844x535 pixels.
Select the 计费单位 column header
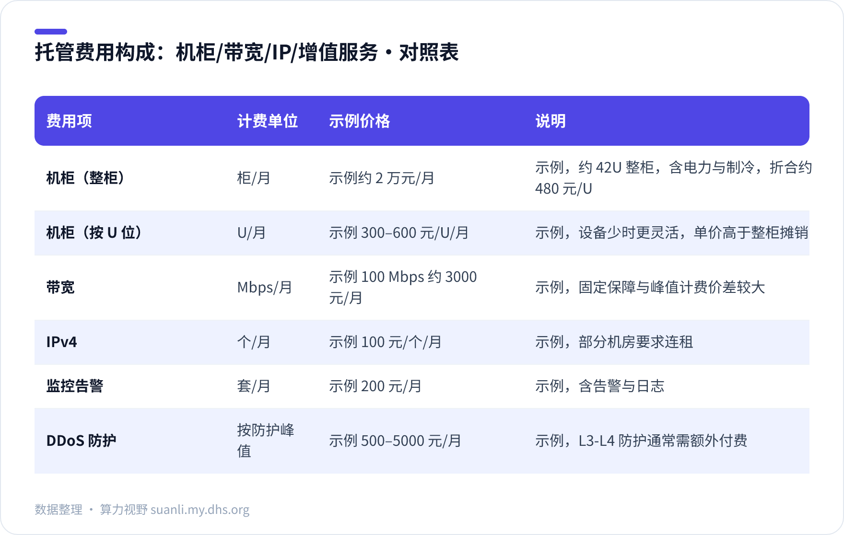coord(268,121)
